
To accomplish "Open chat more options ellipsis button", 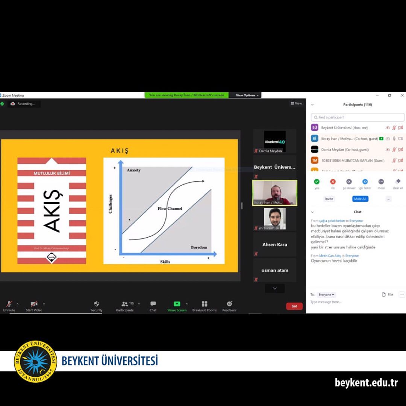I will point(402,294).
